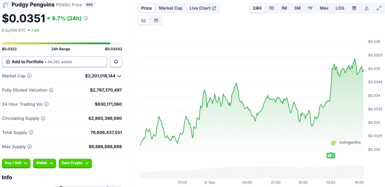The width and height of the screenshot is (385, 187).
Task: Expand chart to fullscreen
Action: [x=379, y=8]
